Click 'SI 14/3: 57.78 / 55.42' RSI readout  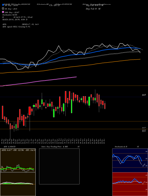[23, 17]
